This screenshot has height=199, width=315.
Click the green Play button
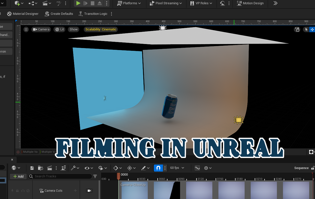78,3
